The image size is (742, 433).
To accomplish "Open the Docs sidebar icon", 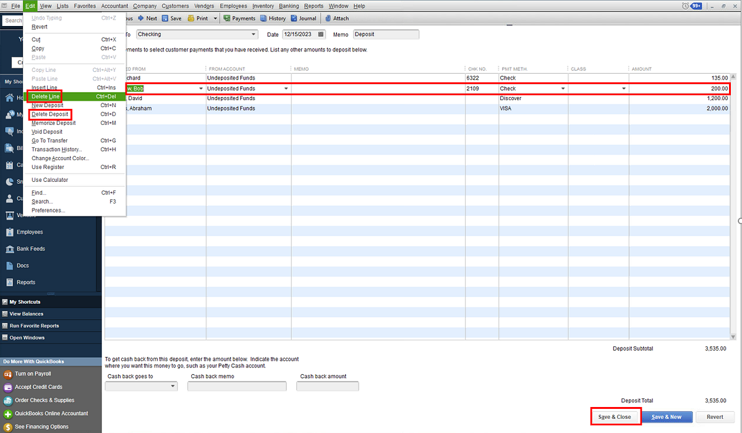I will (x=23, y=265).
